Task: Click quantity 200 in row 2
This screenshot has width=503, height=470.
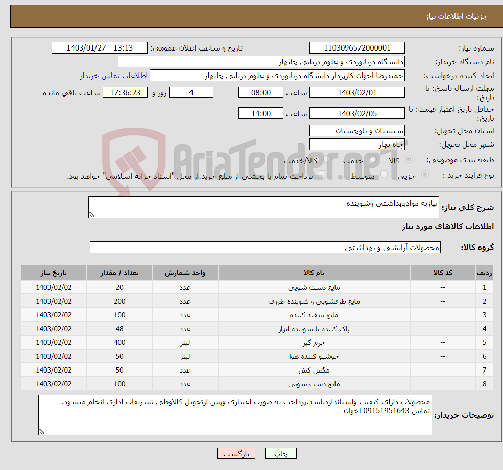Action: tap(119, 302)
